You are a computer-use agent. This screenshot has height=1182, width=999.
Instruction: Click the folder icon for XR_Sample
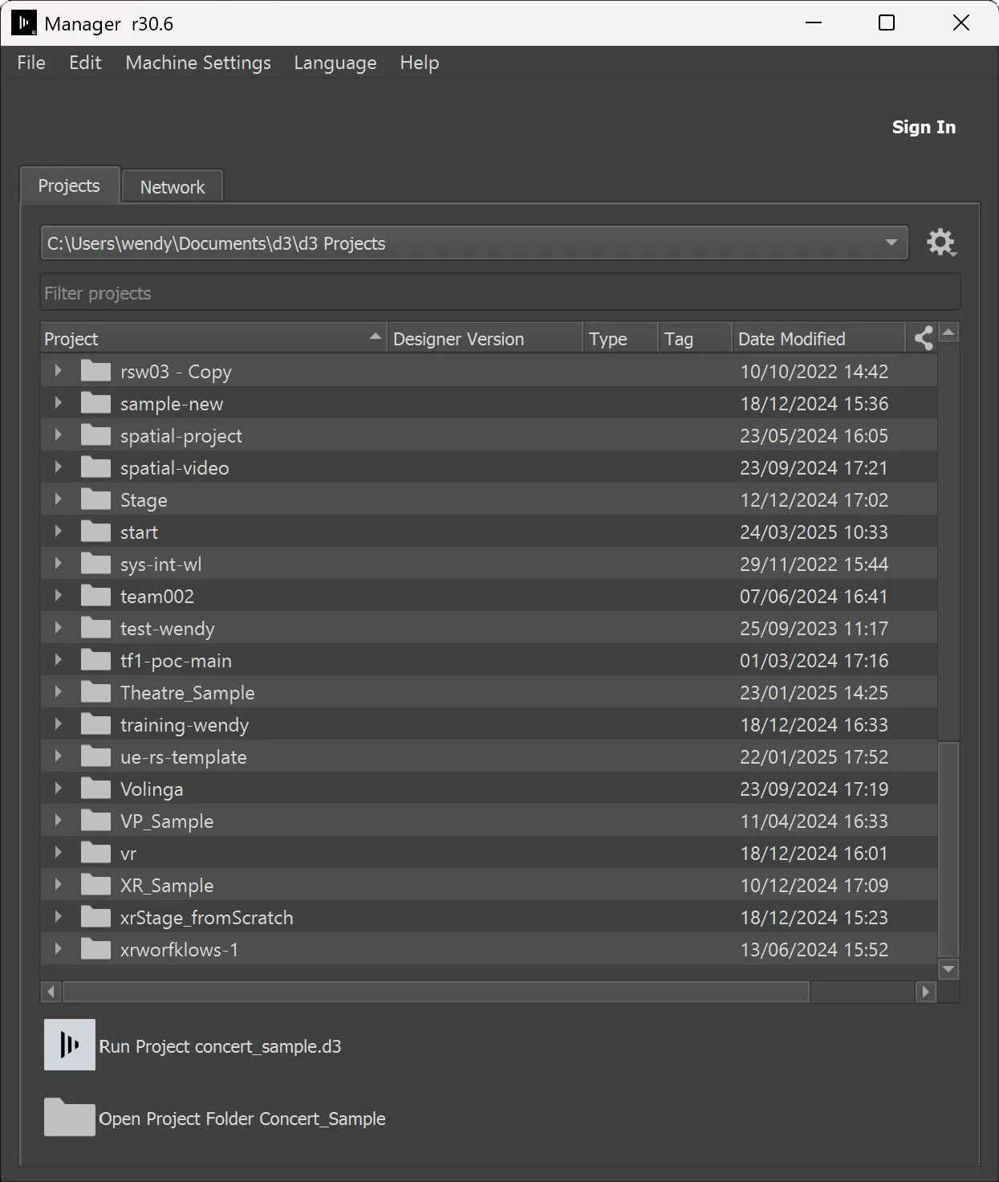point(95,885)
